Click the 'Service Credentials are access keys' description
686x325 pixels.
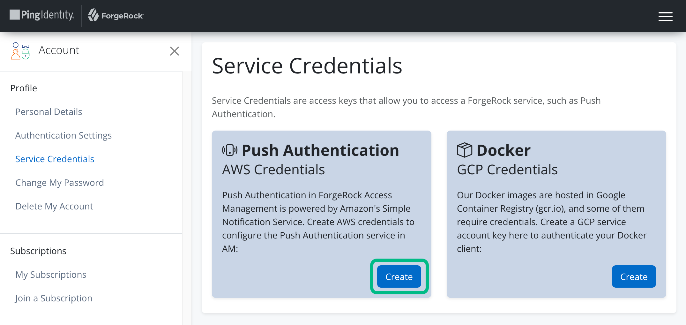point(406,107)
